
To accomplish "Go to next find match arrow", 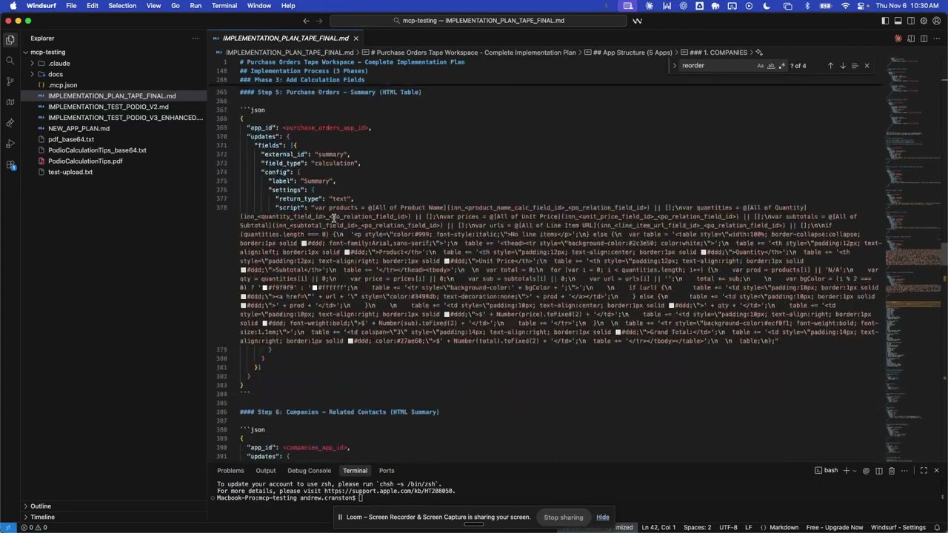I will 842,66.
